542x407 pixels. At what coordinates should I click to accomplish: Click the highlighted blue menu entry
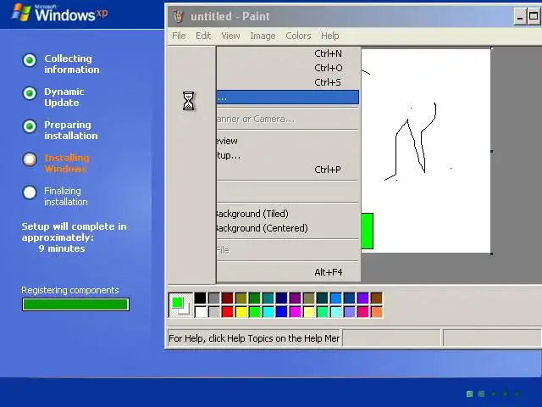tap(288, 98)
